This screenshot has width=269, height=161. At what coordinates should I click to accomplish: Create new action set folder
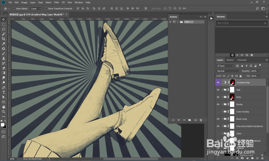pyautogui.click(x=190, y=120)
